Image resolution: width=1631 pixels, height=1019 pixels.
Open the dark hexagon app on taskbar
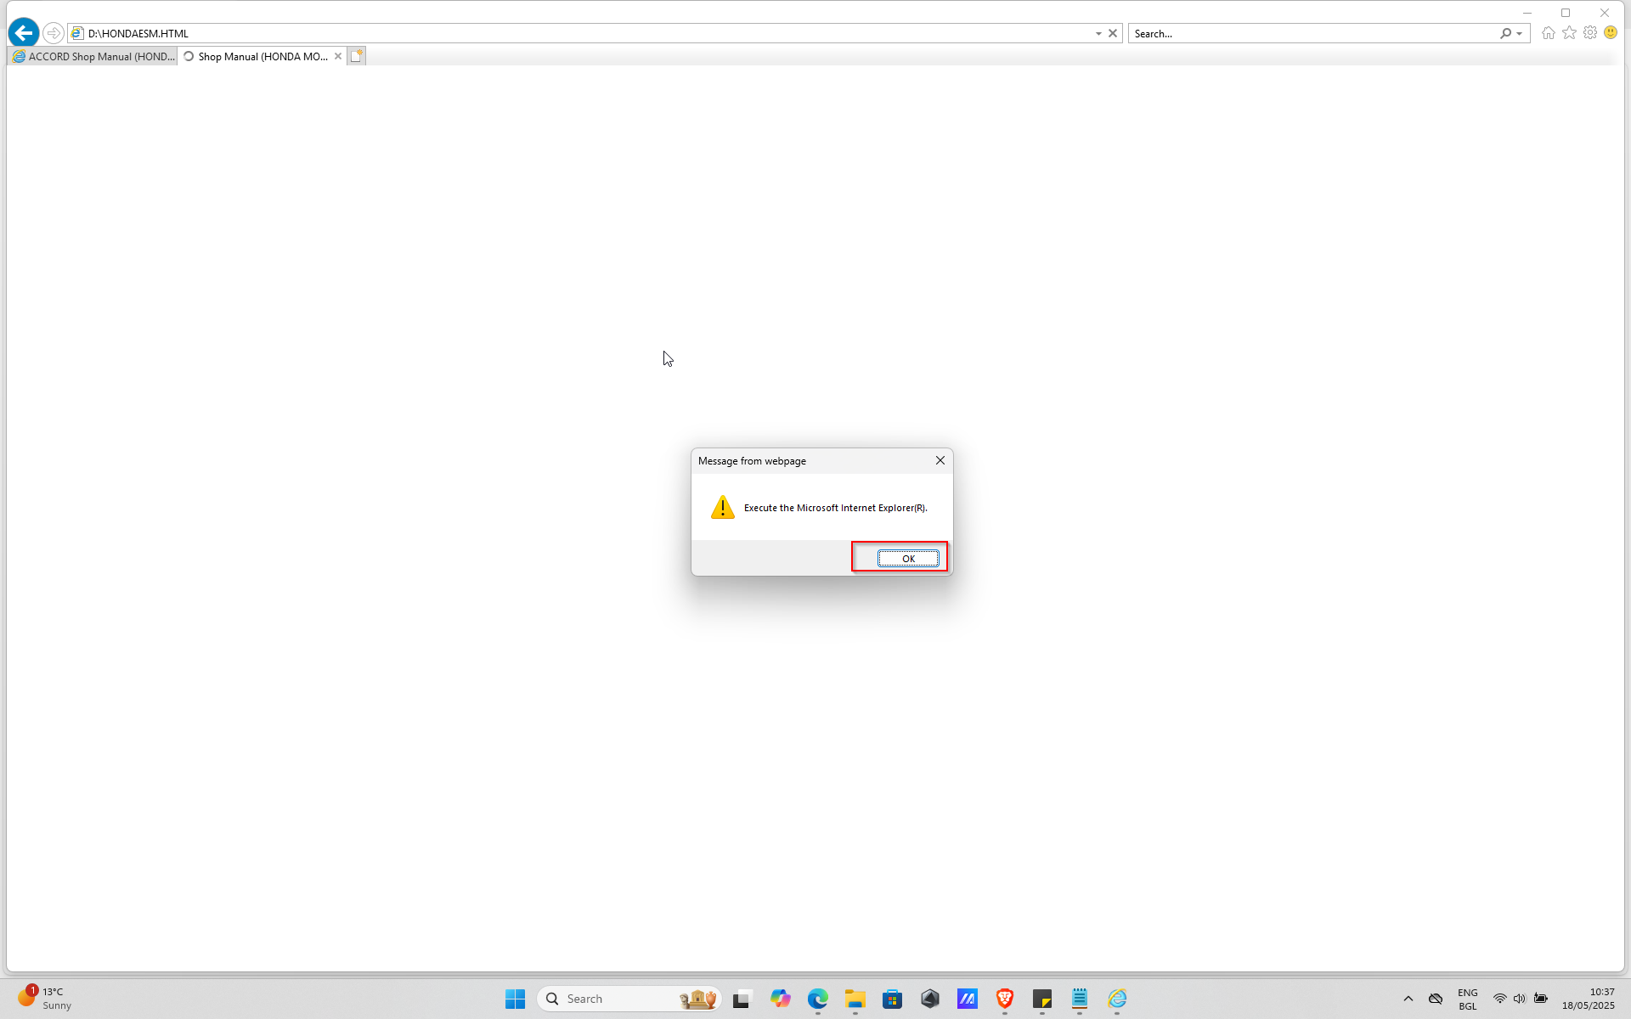[x=929, y=999]
